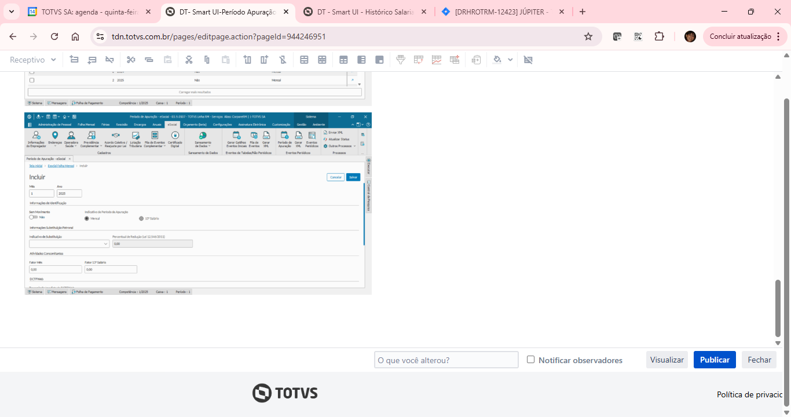
Task: Enable Notificar observadores checkbox
Action: point(530,360)
